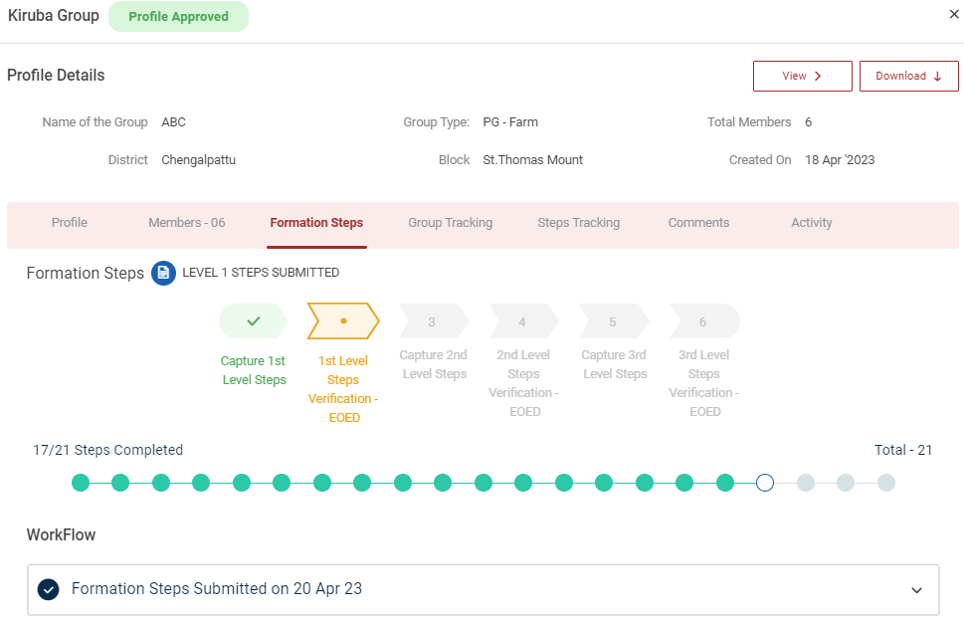Viewport: 964px width, 622px height.
Task: Expand the Formation Steps Submitted chevron
Action: pos(916,590)
